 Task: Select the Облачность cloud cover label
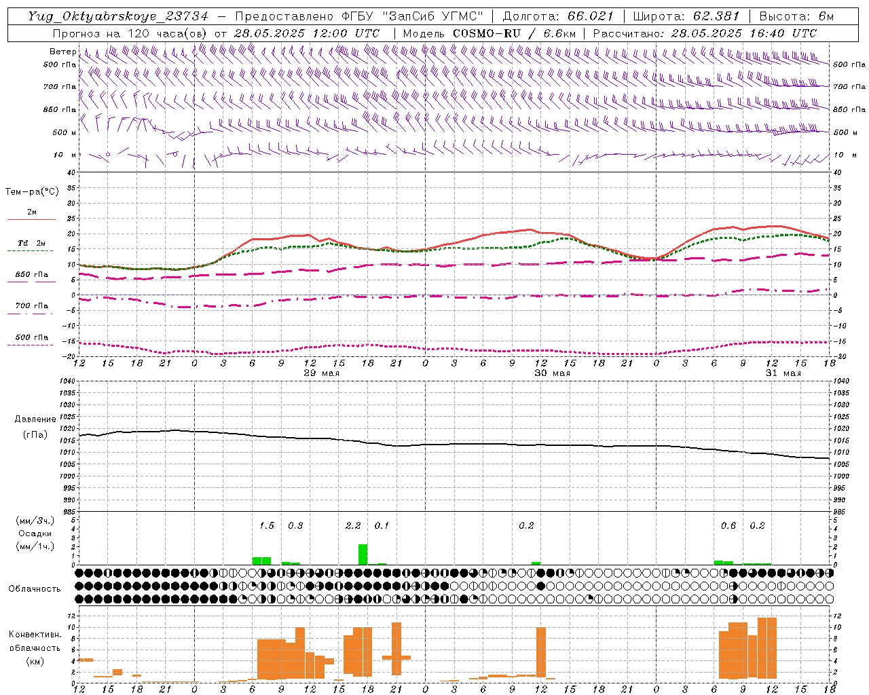pos(35,588)
